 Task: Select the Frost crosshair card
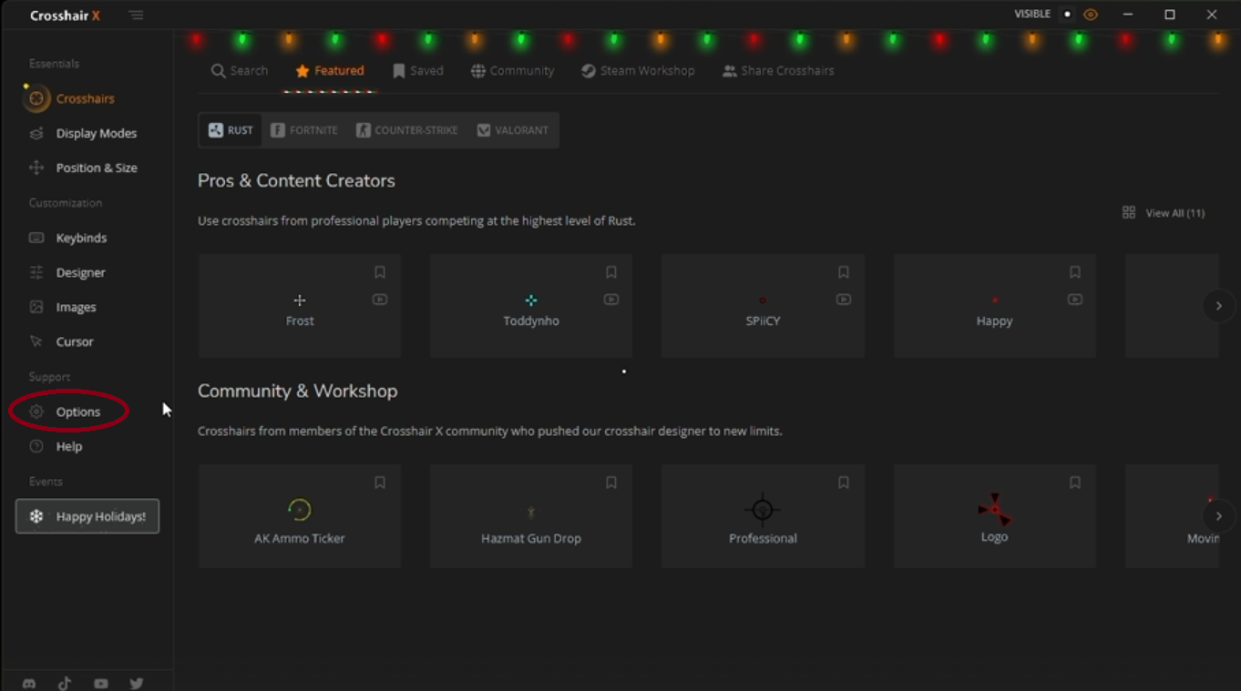pyautogui.click(x=299, y=306)
